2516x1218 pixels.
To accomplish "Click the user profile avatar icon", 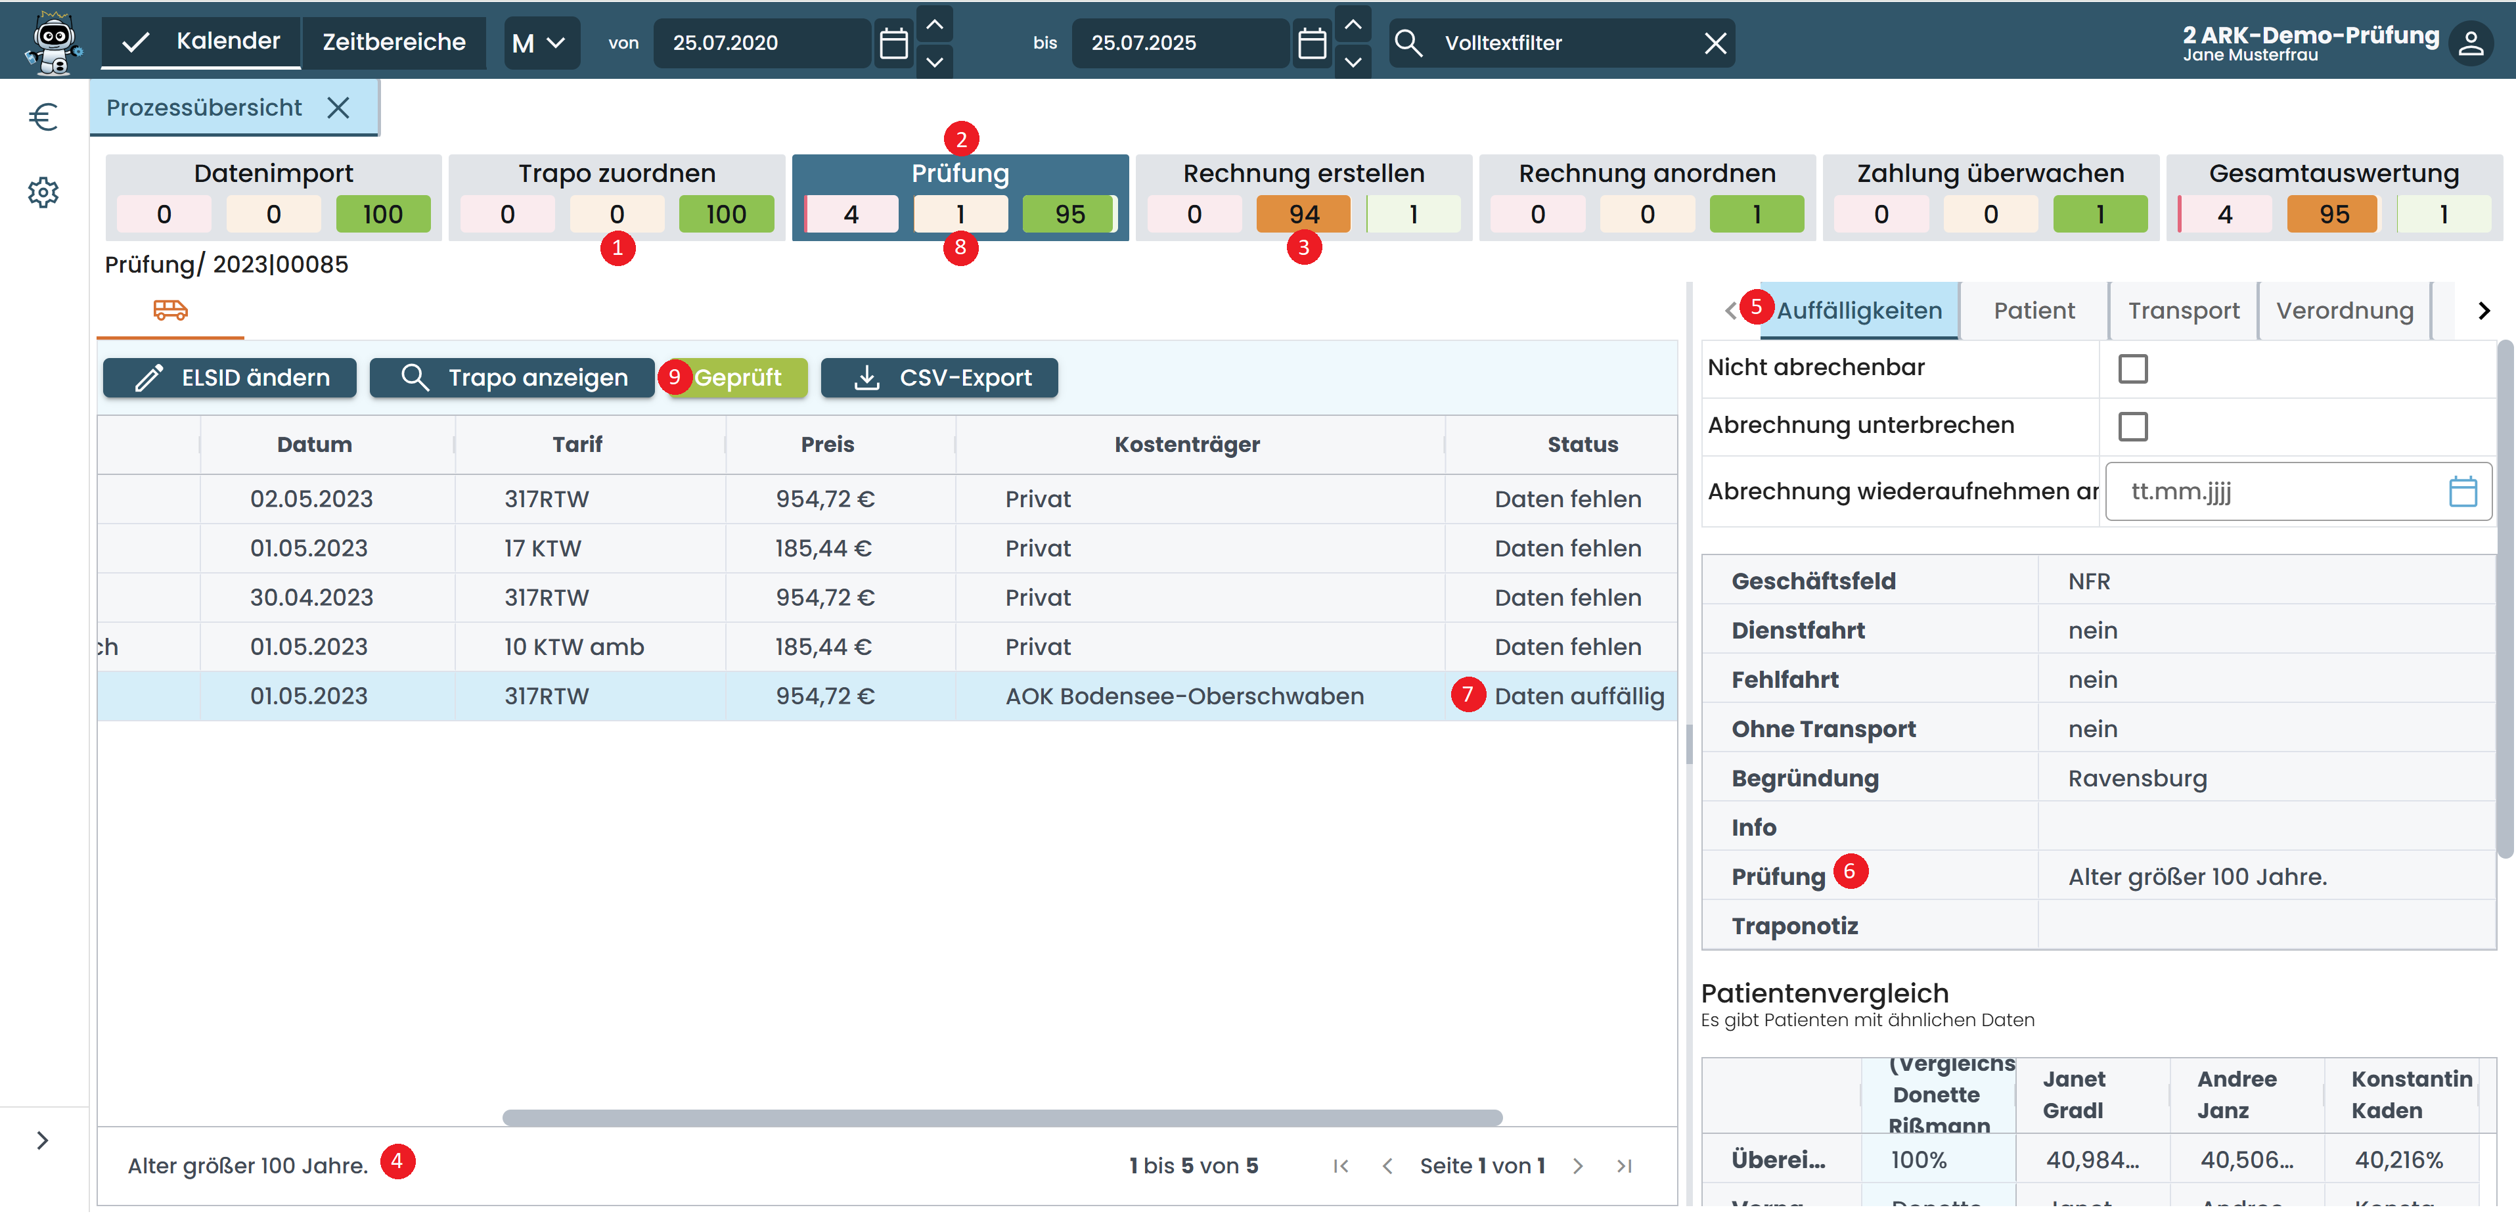I will tap(2471, 43).
